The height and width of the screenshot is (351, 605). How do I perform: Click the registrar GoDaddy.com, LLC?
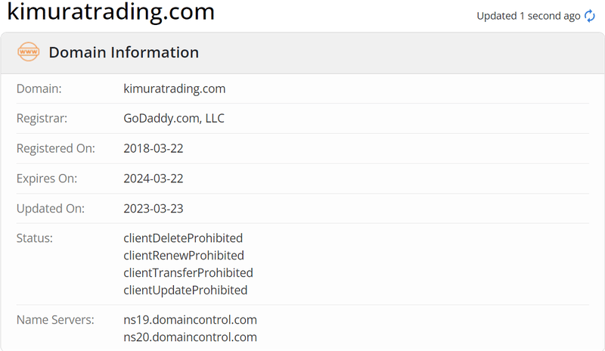174,118
